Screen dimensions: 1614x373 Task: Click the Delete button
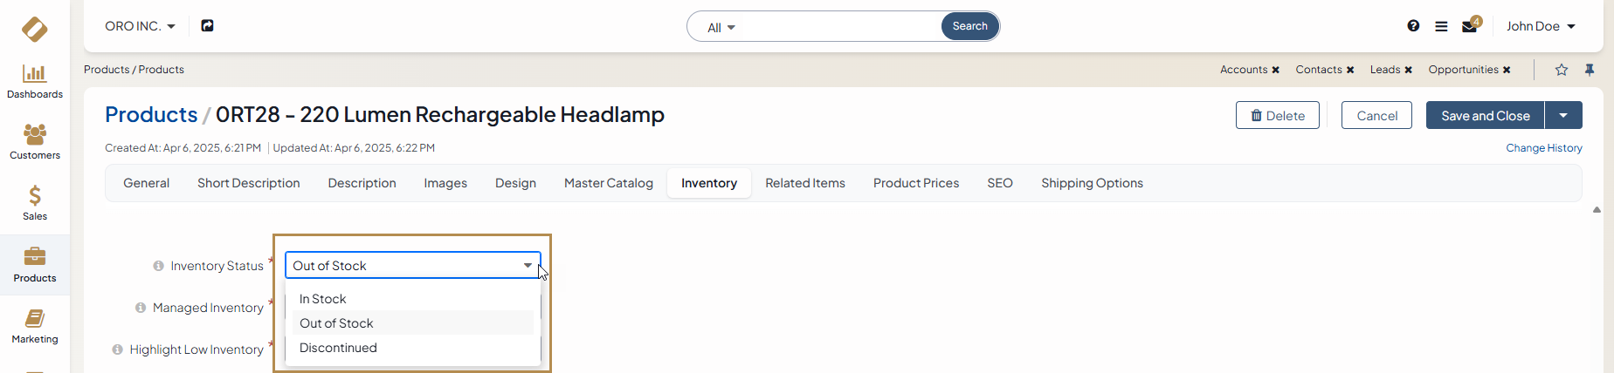(1277, 115)
